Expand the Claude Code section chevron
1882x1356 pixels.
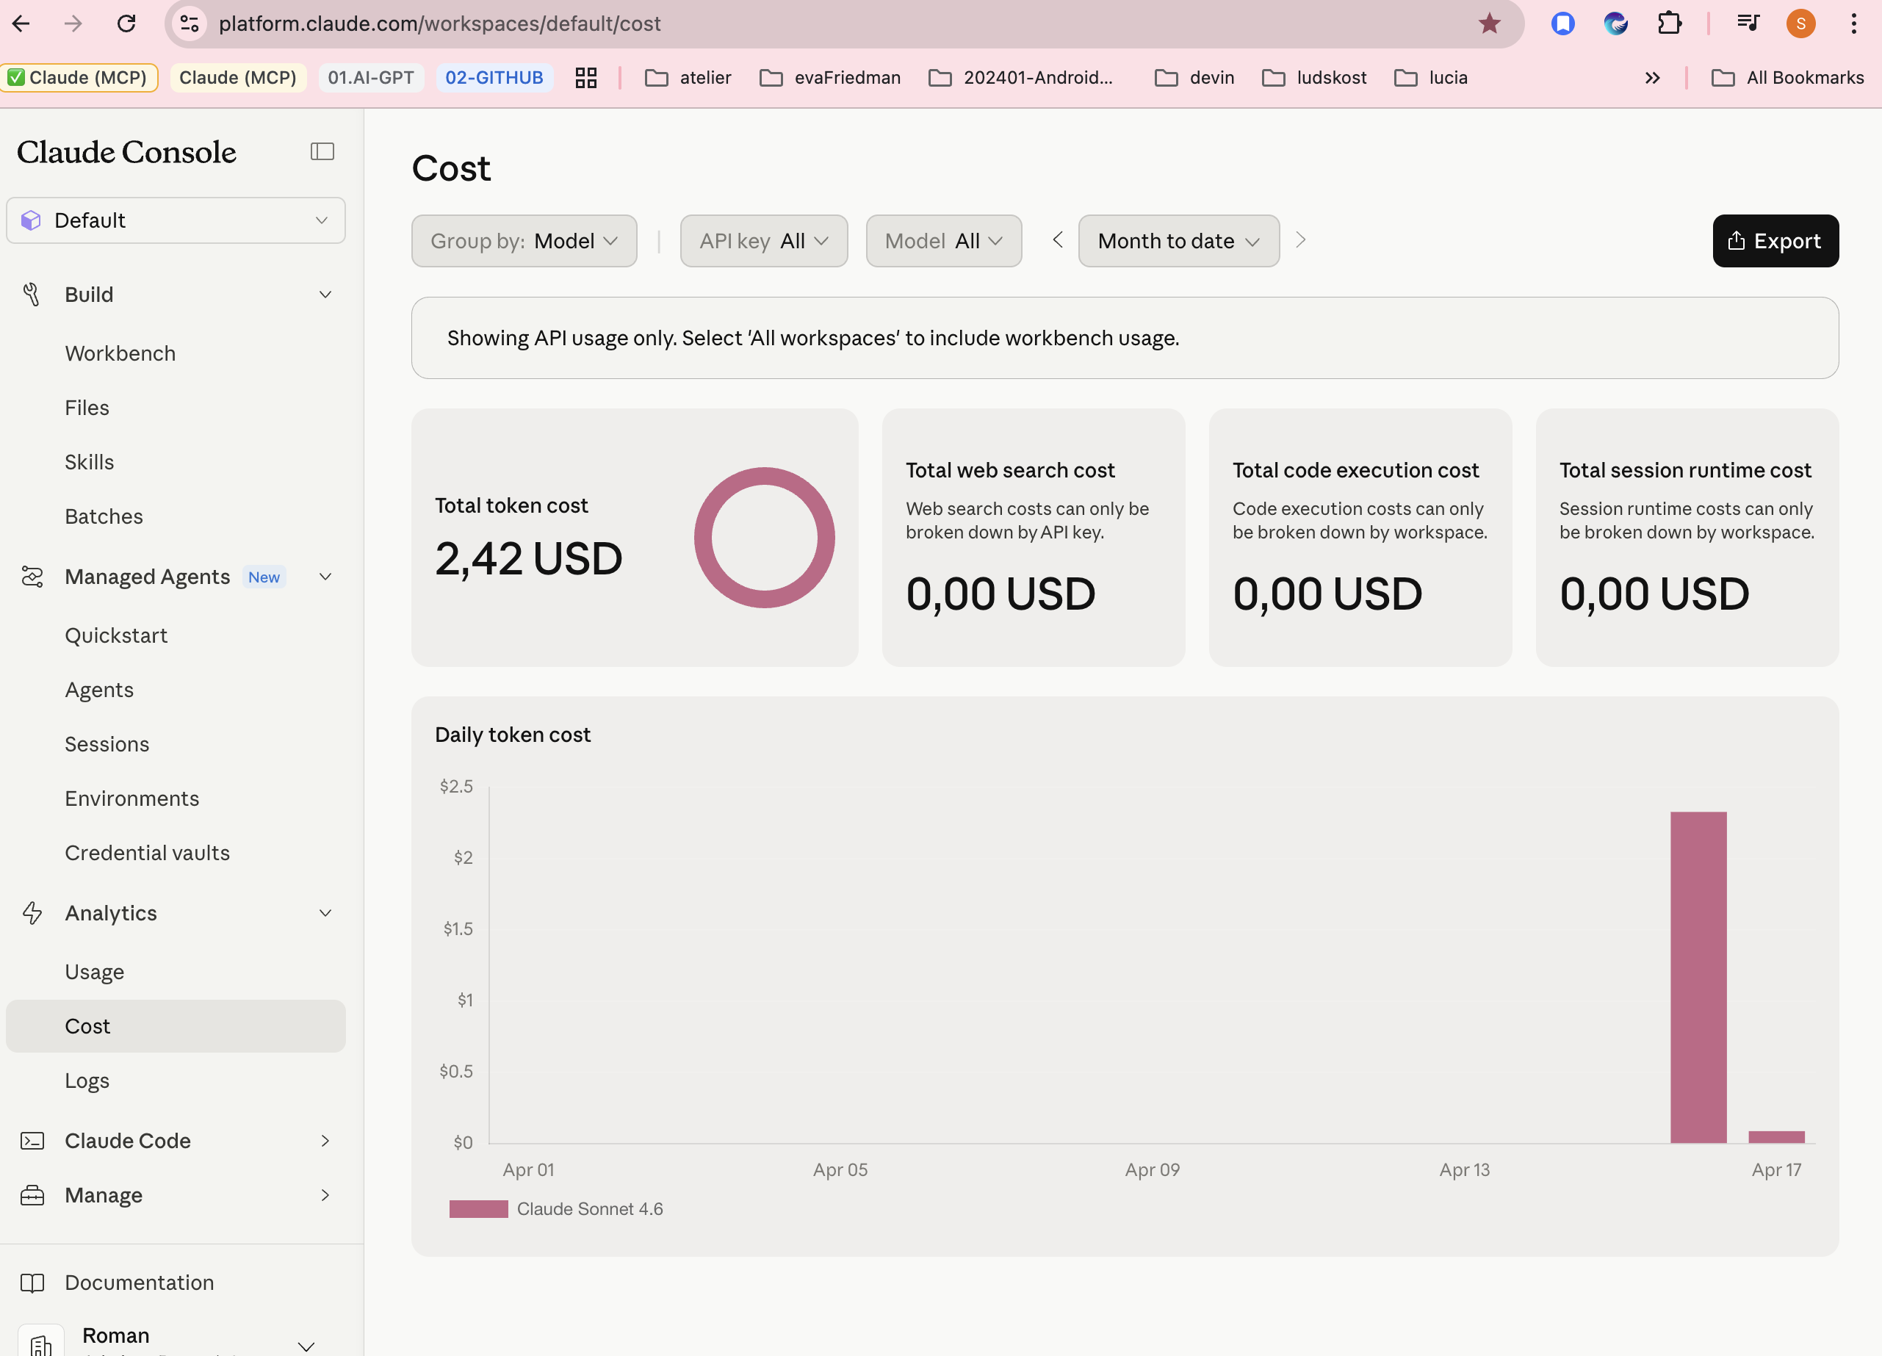tap(325, 1141)
